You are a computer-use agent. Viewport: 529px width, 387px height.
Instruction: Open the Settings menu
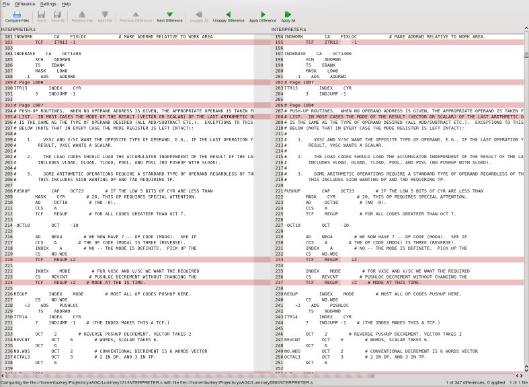(x=48, y=4)
